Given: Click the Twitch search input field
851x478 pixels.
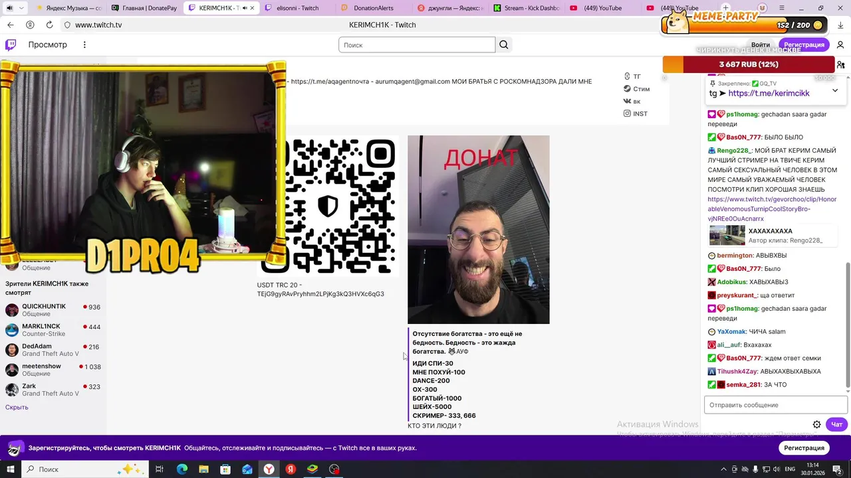Looking at the screenshot, I should pos(417,44).
